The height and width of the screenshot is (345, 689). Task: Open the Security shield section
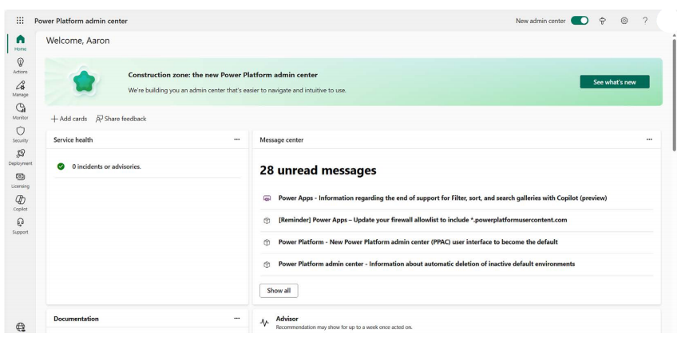click(20, 135)
